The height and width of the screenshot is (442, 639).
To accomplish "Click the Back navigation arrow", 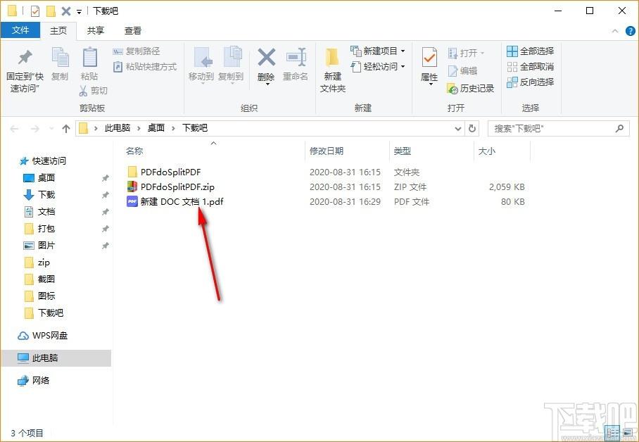I will (x=14, y=129).
